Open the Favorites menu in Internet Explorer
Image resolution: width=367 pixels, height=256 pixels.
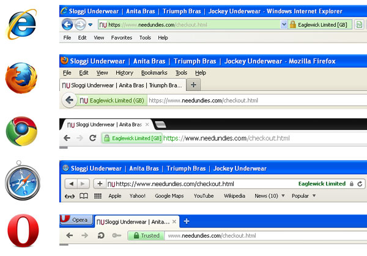tap(122, 38)
